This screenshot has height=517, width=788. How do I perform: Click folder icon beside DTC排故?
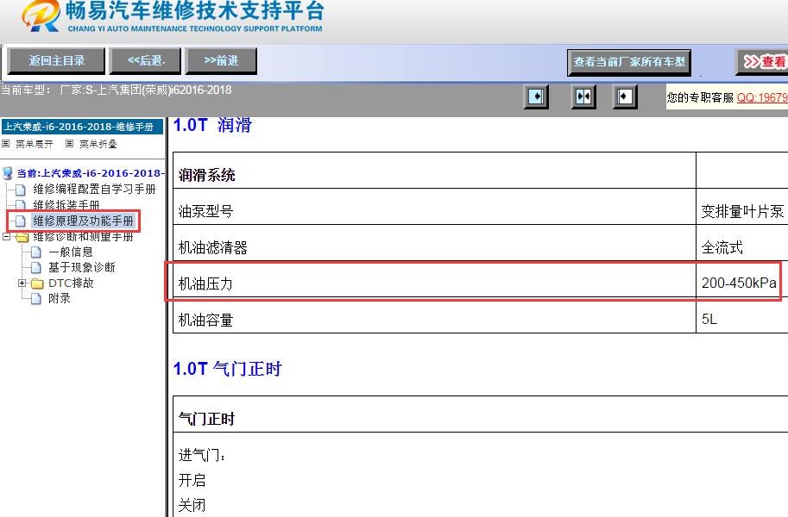point(37,283)
